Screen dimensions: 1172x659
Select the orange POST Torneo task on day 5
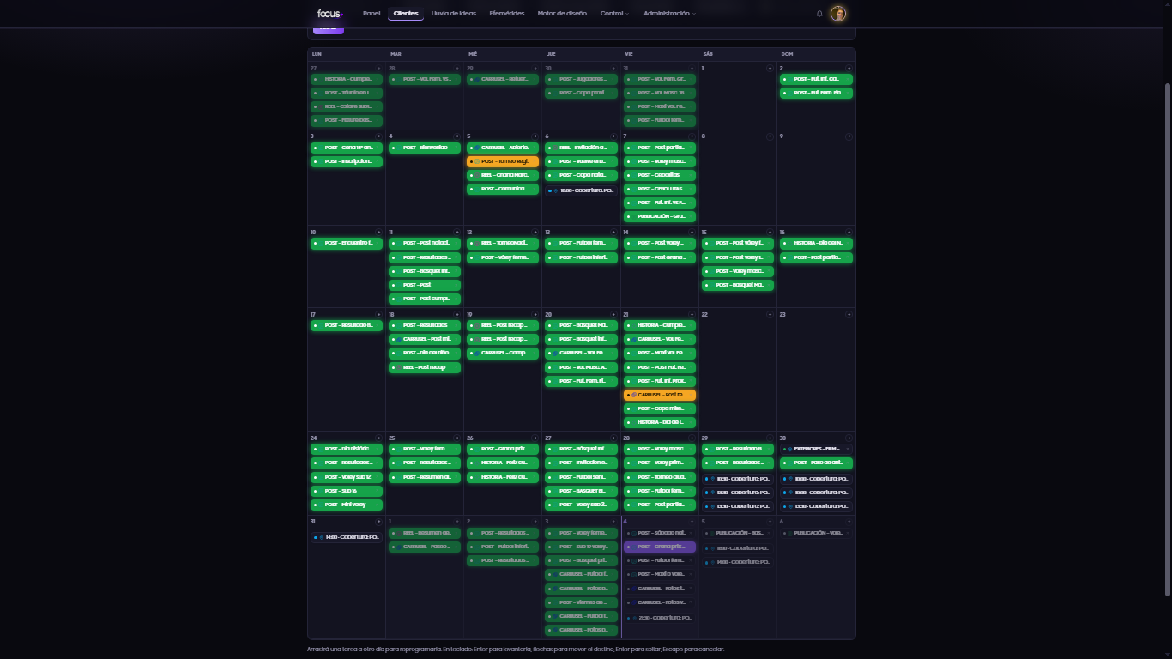click(503, 161)
